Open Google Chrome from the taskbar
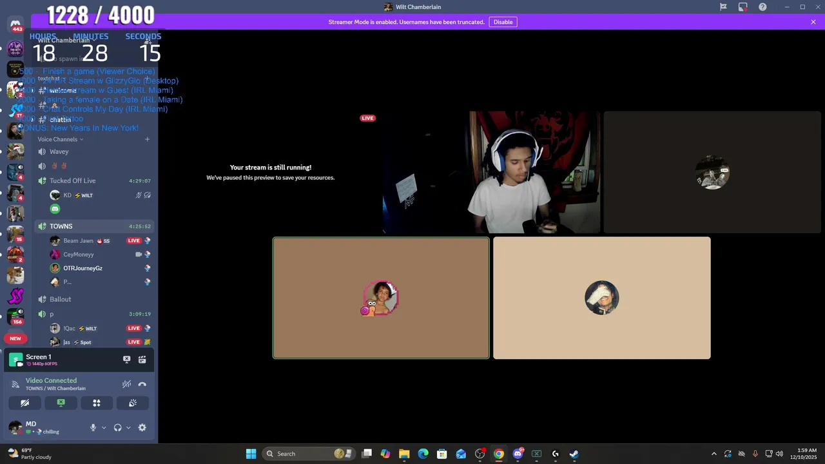The image size is (825, 464). (499, 454)
